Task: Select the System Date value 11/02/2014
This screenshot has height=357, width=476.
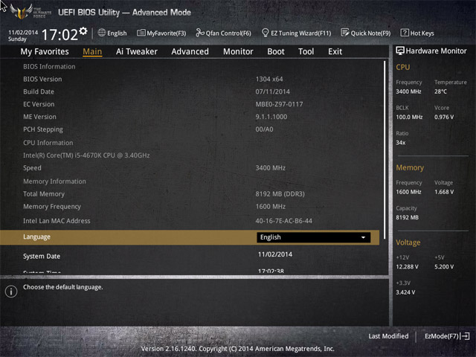Action: pyautogui.click(x=275, y=254)
